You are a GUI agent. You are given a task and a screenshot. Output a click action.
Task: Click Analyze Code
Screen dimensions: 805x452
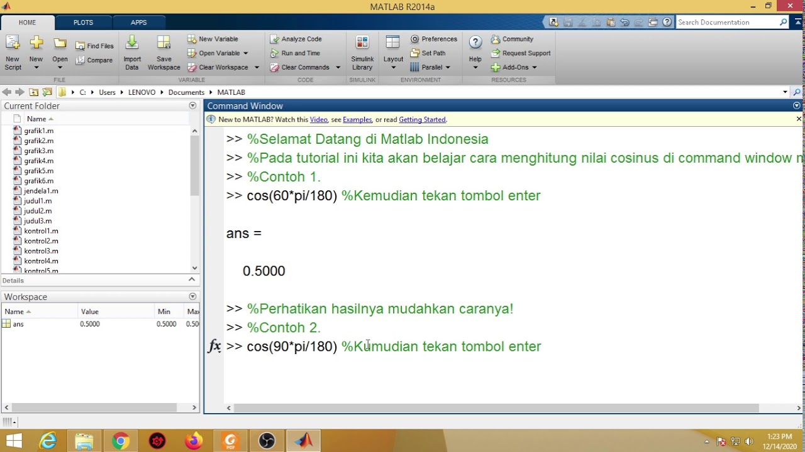296,39
